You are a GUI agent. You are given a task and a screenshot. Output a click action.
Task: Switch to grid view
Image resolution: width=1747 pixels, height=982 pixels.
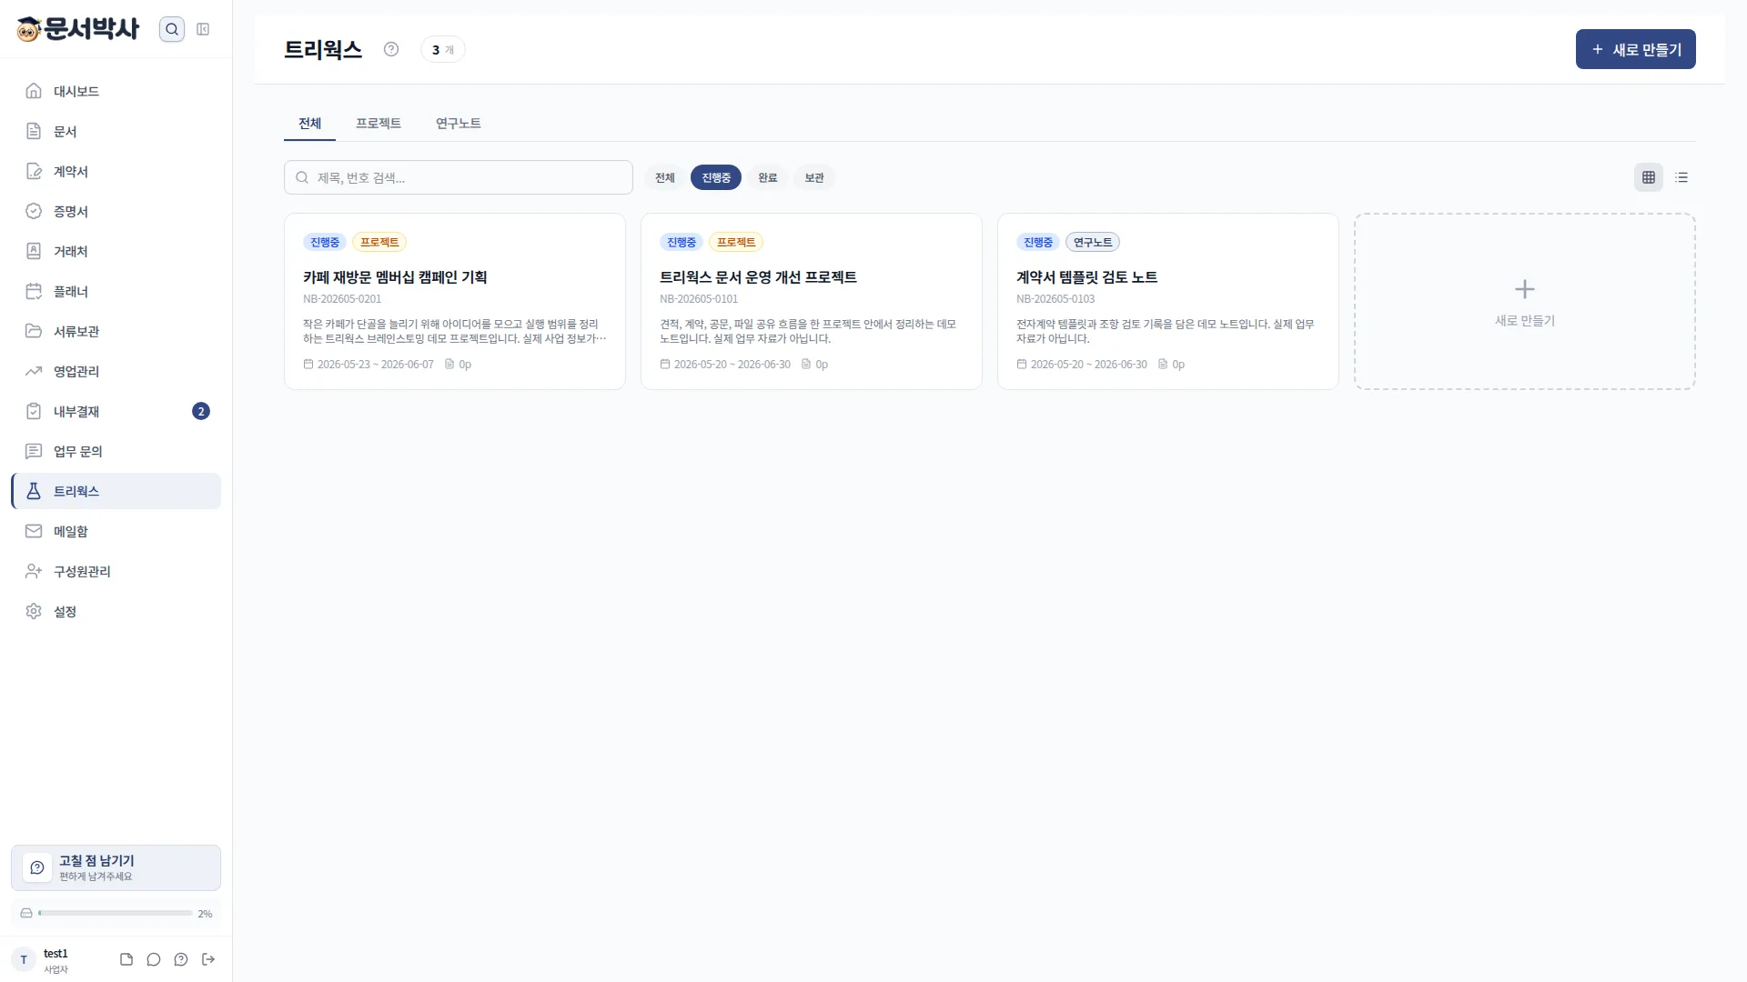click(x=1649, y=177)
